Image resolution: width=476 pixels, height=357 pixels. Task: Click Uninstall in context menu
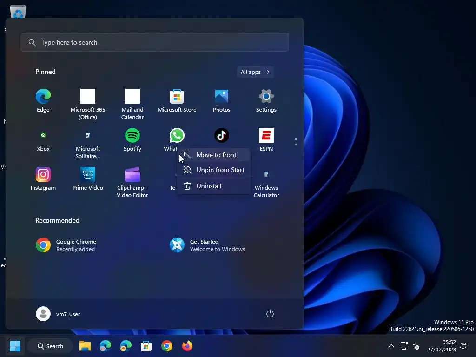tap(214, 186)
